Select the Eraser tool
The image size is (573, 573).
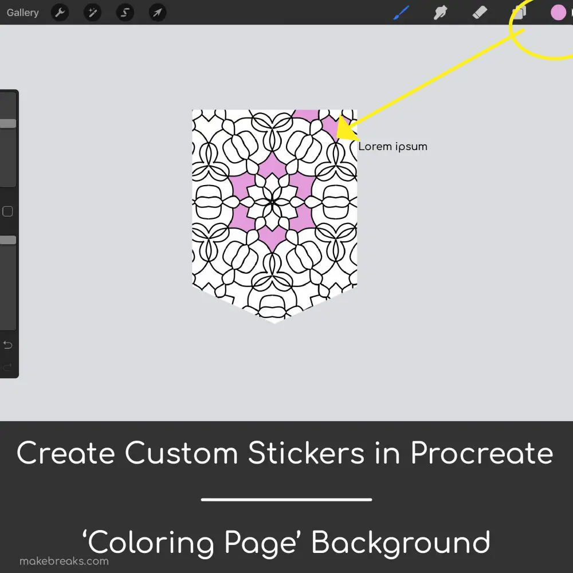(480, 13)
